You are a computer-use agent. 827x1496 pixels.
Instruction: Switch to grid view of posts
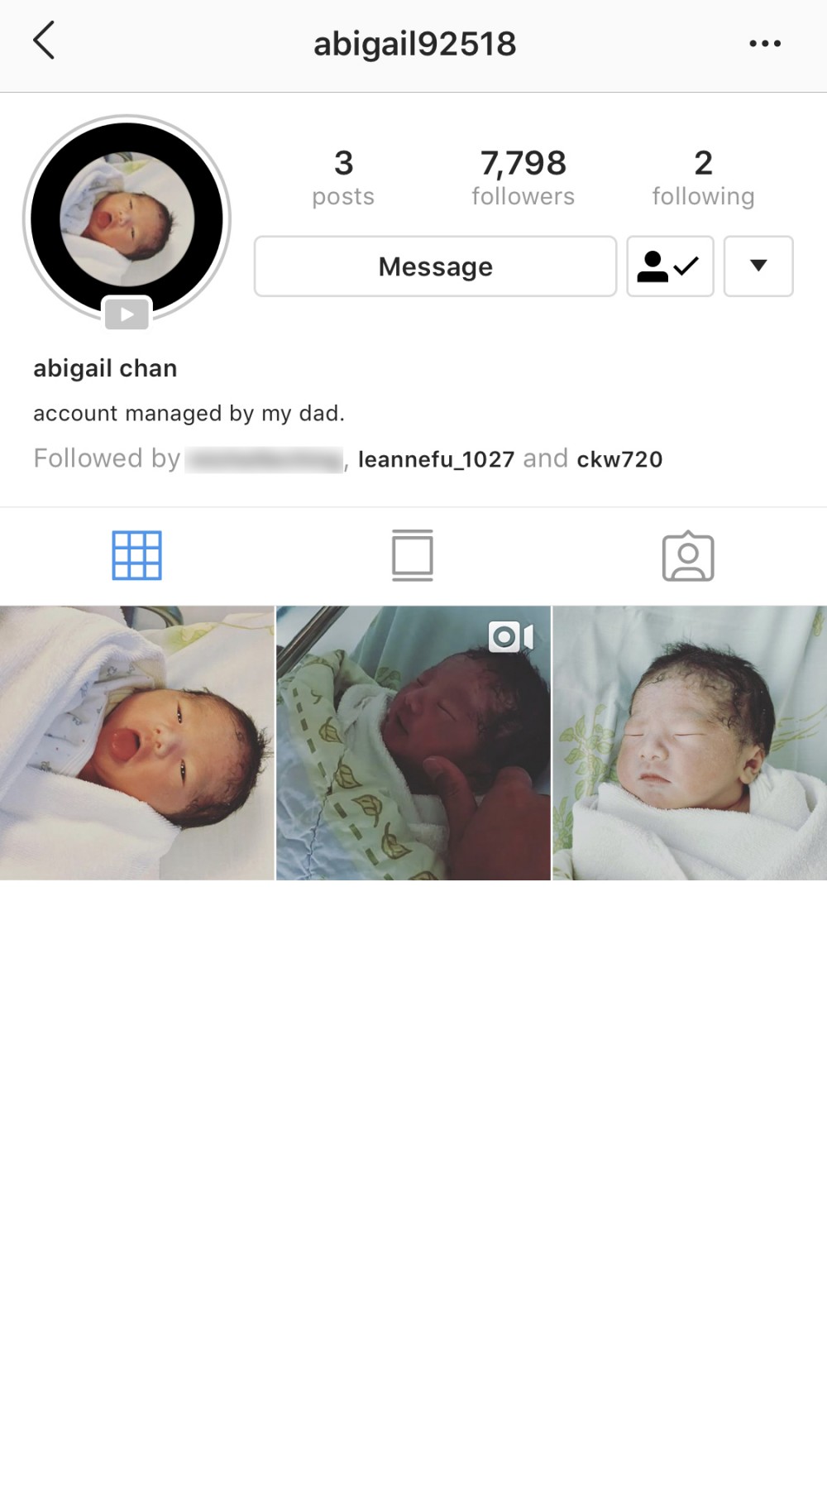click(137, 555)
